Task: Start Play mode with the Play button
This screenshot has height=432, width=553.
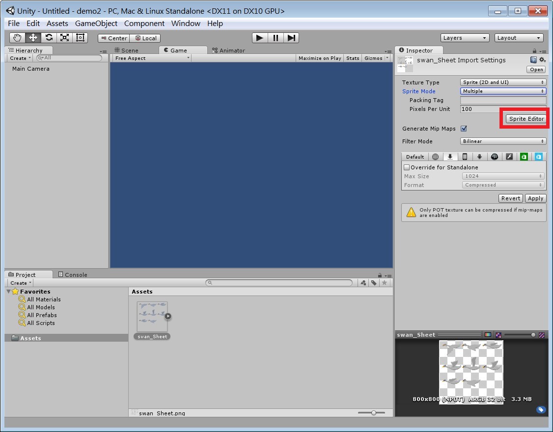Action: pos(260,38)
